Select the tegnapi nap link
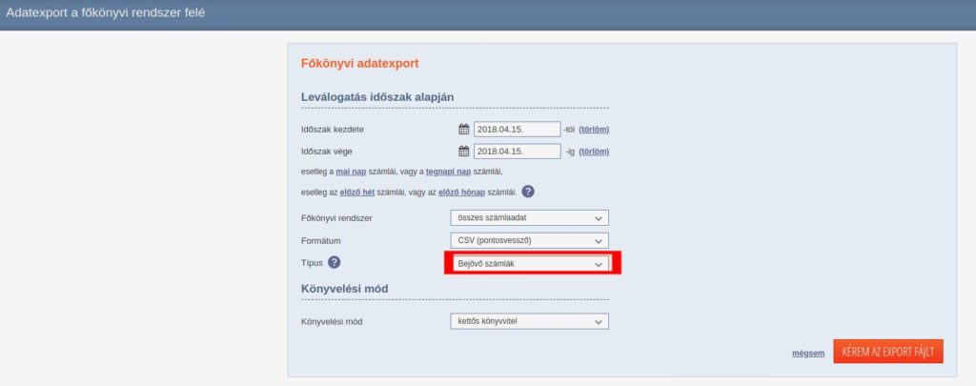This screenshot has height=386, width=976. pos(448,172)
